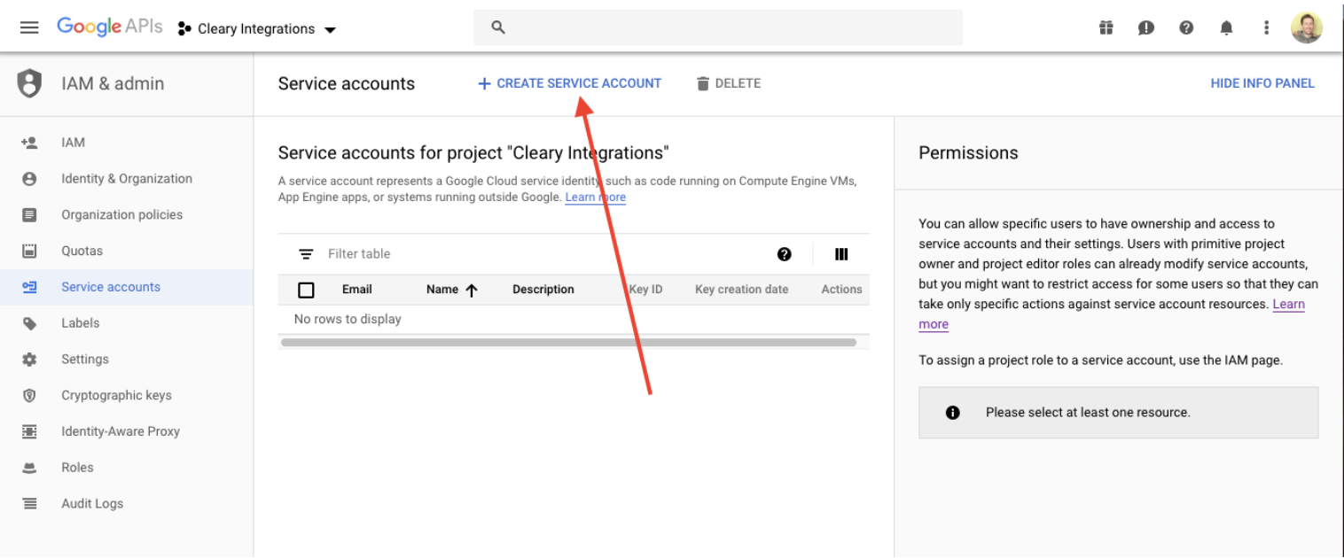Open the Roles page
The height and width of the screenshot is (558, 1344).
(77, 468)
